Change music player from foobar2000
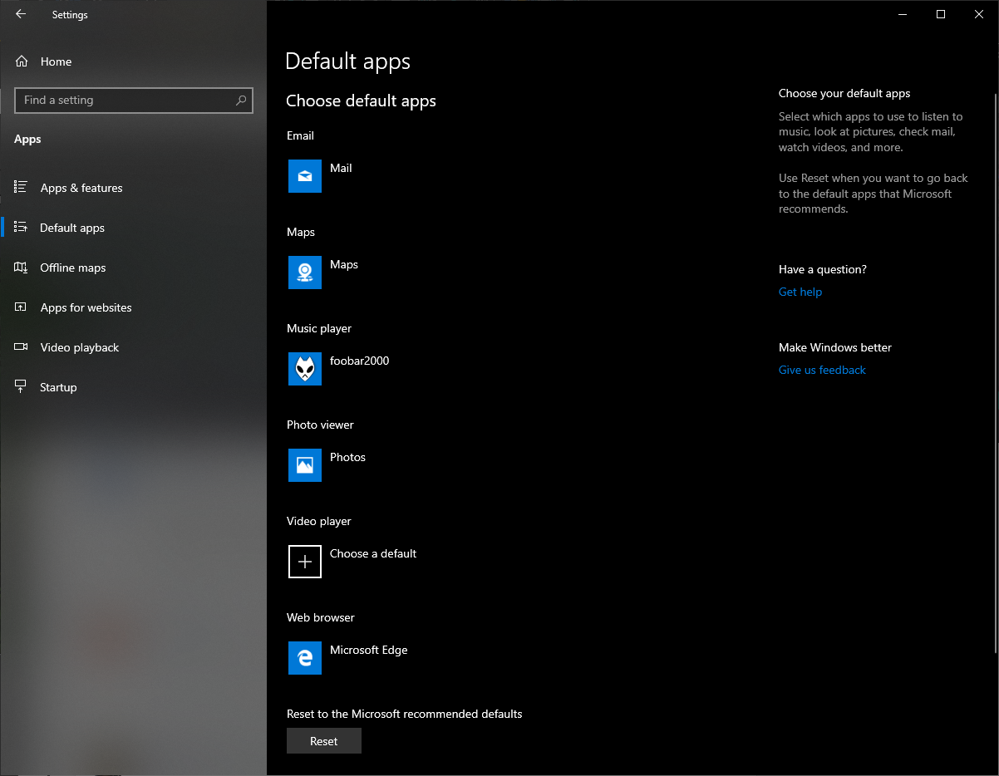The width and height of the screenshot is (999, 776). pyautogui.click(x=359, y=361)
